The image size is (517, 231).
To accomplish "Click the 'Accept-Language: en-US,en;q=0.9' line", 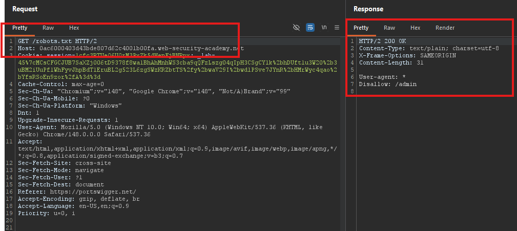I will (73, 206).
